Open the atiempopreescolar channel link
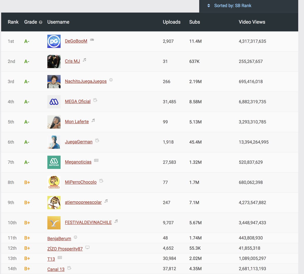This screenshot has width=304, height=274. pos(83,202)
